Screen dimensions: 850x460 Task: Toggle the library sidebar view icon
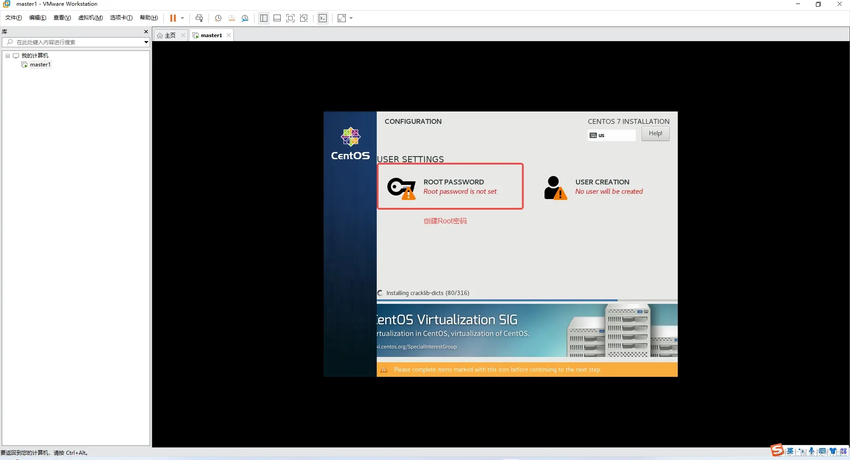264,18
